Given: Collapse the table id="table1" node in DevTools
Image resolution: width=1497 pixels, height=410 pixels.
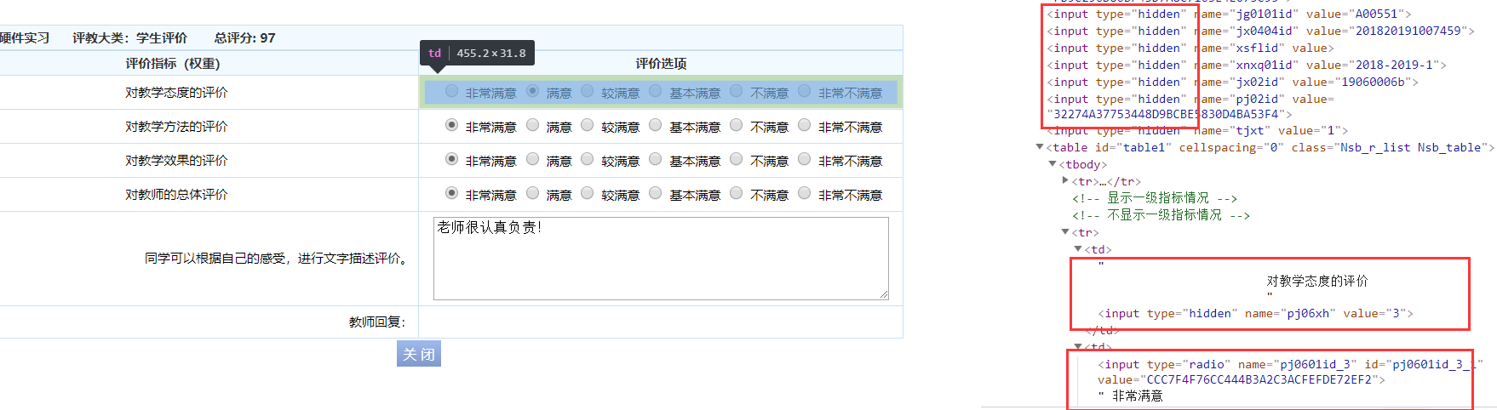Looking at the screenshot, I should point(1040,147).
